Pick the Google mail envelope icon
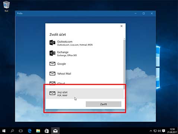 click(53, 64)
